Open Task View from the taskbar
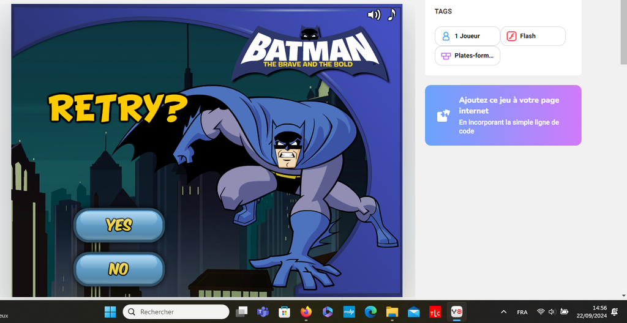 pos(242,312)
